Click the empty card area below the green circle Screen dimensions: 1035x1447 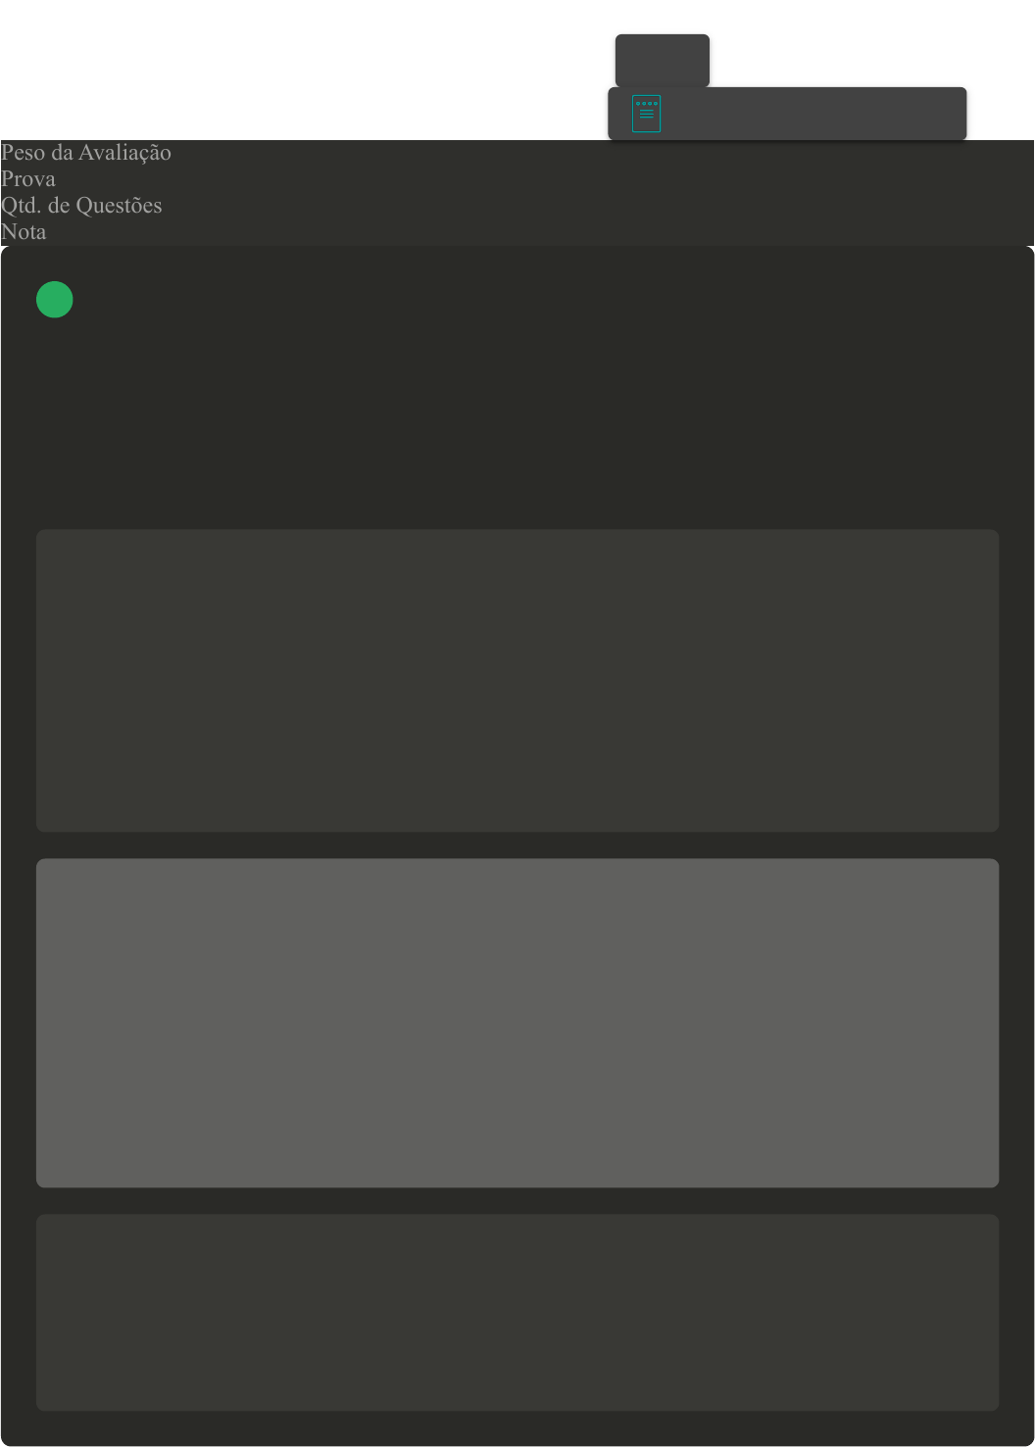(517, 421)
